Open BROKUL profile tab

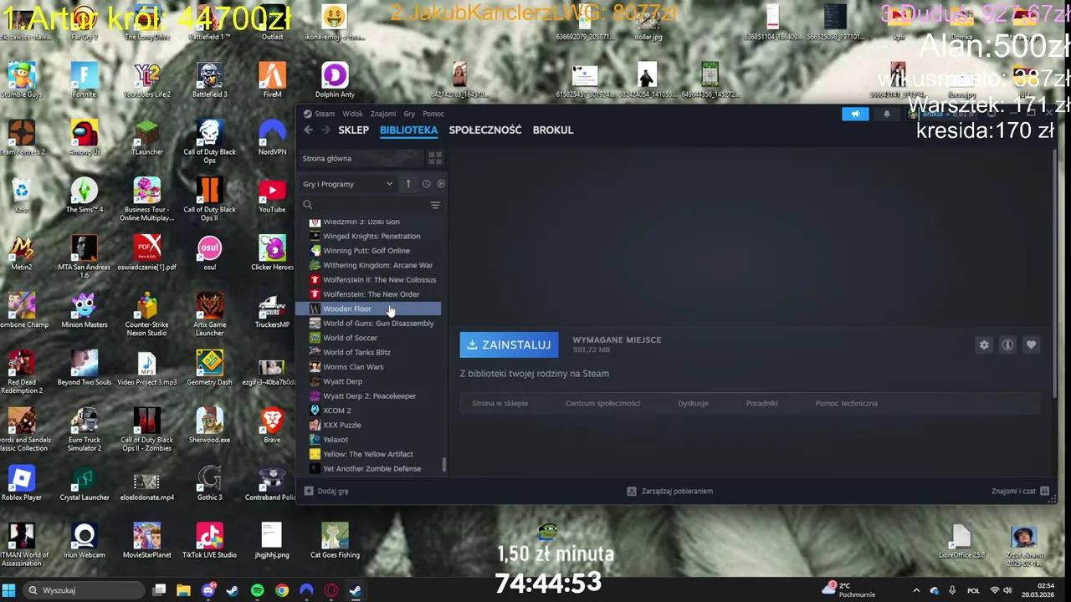(553, 130)
